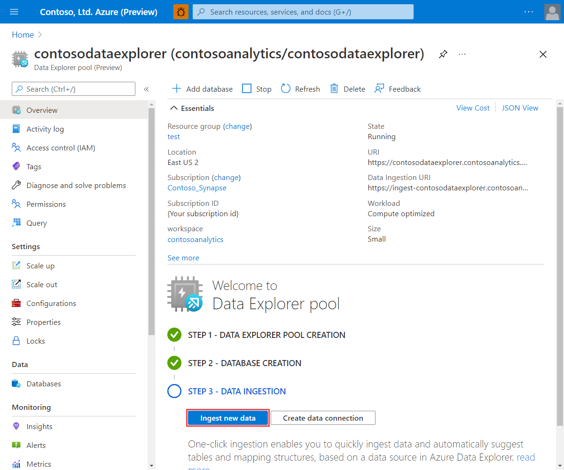Change the subscription link
Screen dimensions: 564x470
226,177
